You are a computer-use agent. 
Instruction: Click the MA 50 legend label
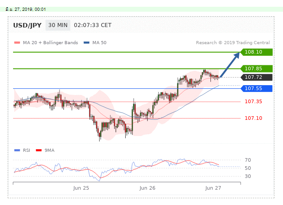tap(99, 43)
